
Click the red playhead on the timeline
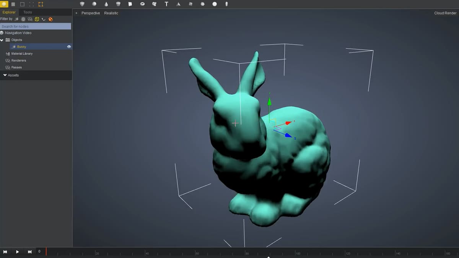pos(46,252)
